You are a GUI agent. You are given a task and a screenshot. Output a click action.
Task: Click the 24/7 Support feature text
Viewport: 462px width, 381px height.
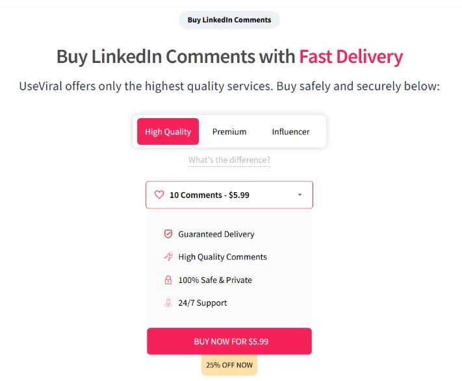coord(203,303)
